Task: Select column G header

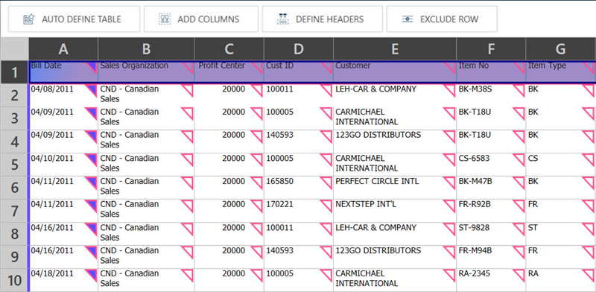Action: [x=561, y=48]
